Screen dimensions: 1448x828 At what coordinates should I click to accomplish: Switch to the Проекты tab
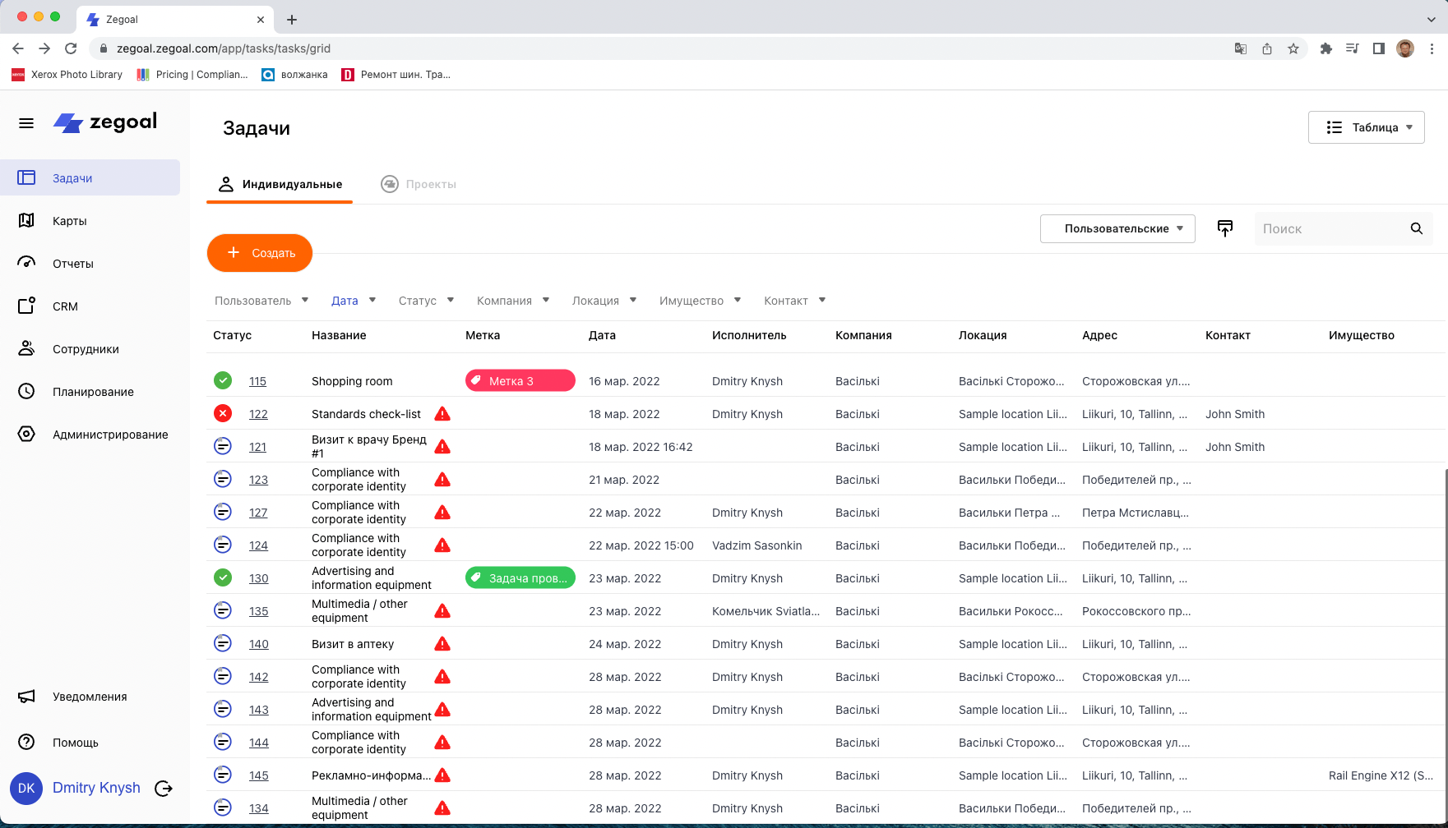419,184
